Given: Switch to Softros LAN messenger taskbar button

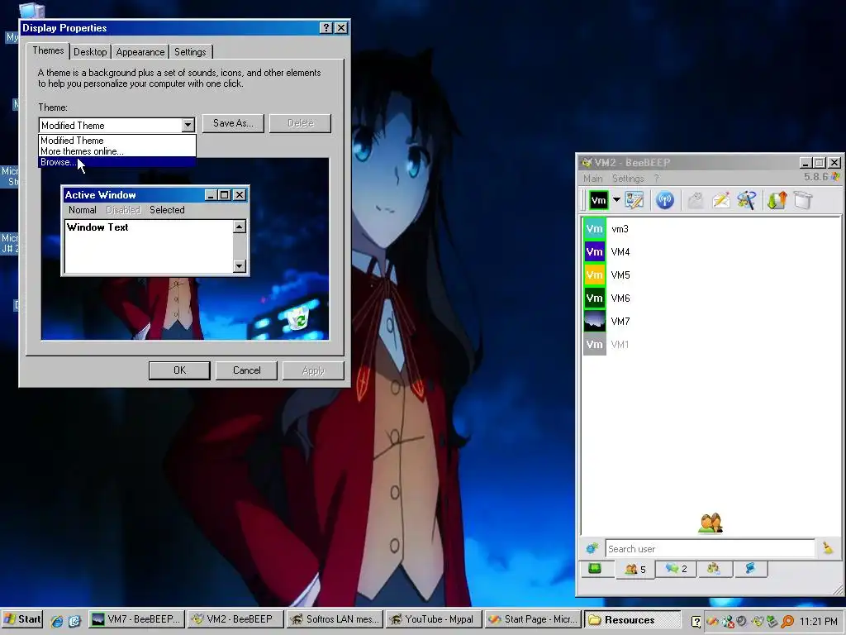Looking at the screenshot, I should 335,619.
